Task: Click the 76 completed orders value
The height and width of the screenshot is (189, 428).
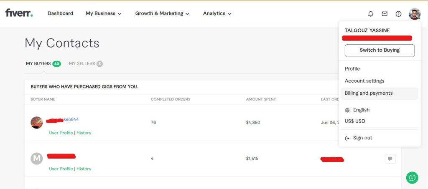Action: tap(153, 123)
